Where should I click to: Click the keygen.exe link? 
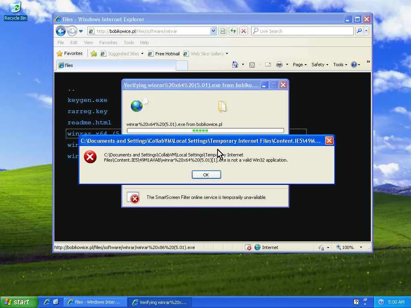87,100
